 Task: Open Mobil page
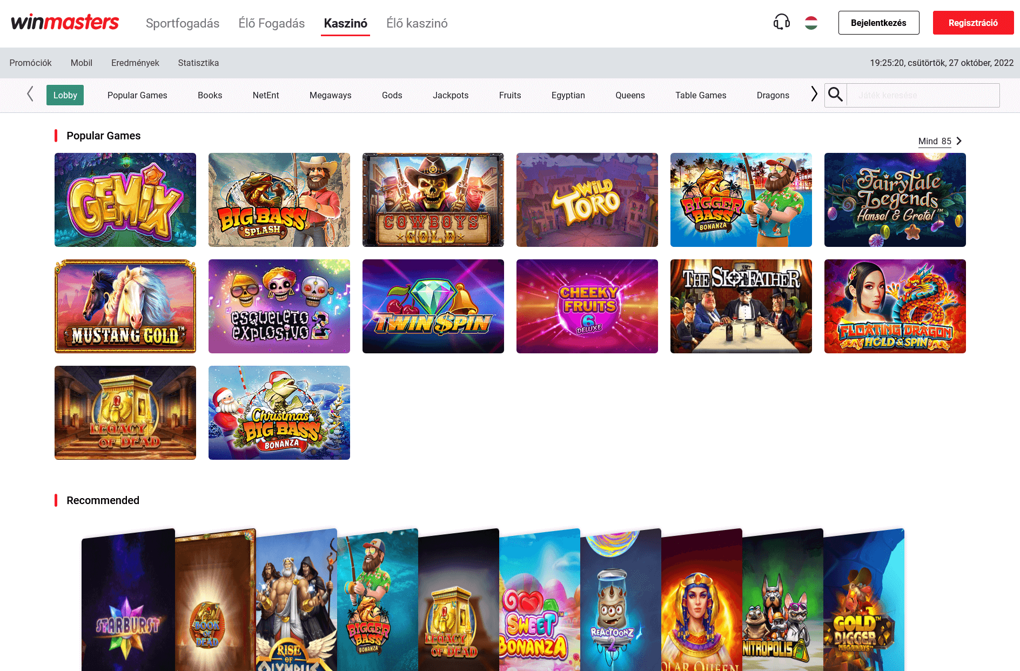[82, 63]
